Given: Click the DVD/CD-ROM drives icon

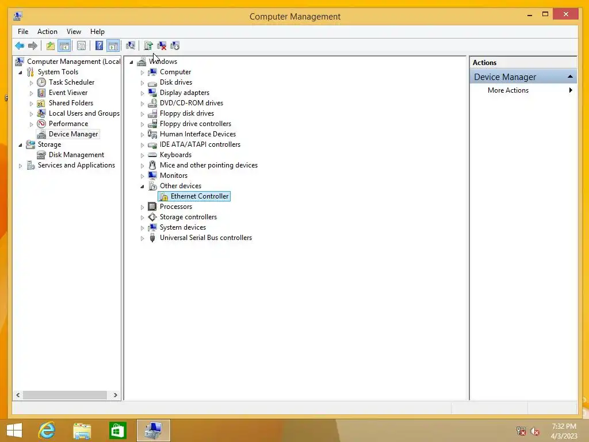Looking at the screenshot, I should click(152, 102).
